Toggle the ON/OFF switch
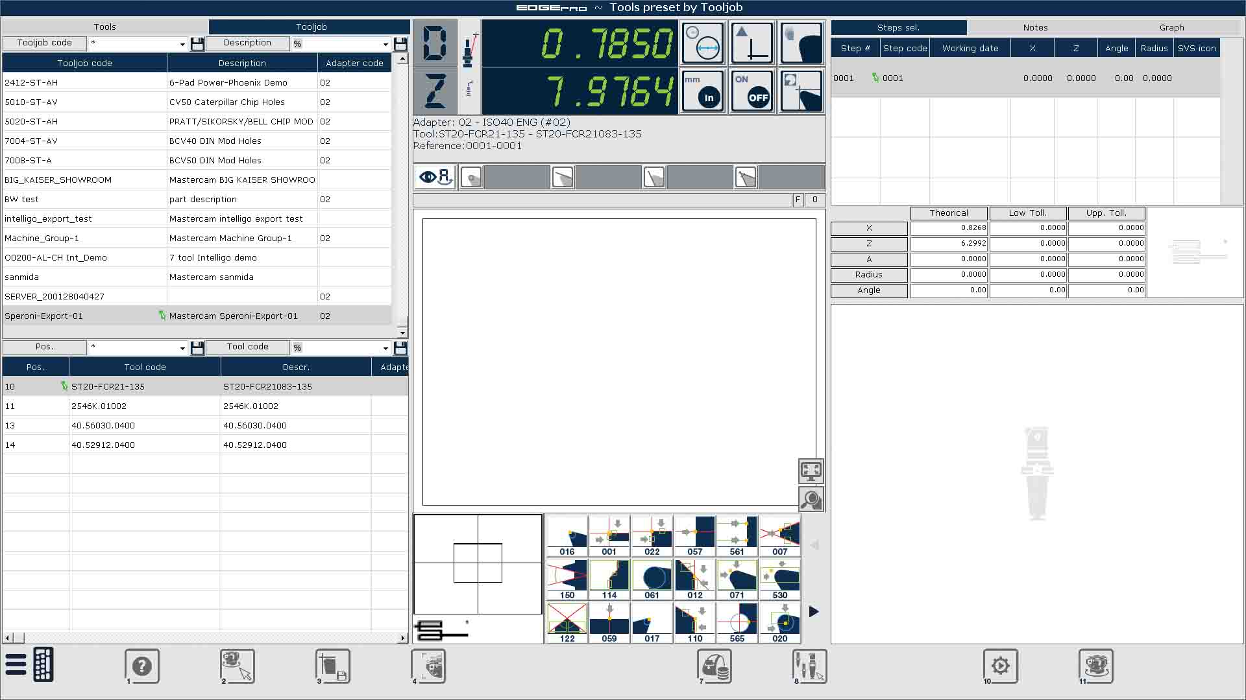The width and height of the screenshot is (1246, 700). [751, 91]
